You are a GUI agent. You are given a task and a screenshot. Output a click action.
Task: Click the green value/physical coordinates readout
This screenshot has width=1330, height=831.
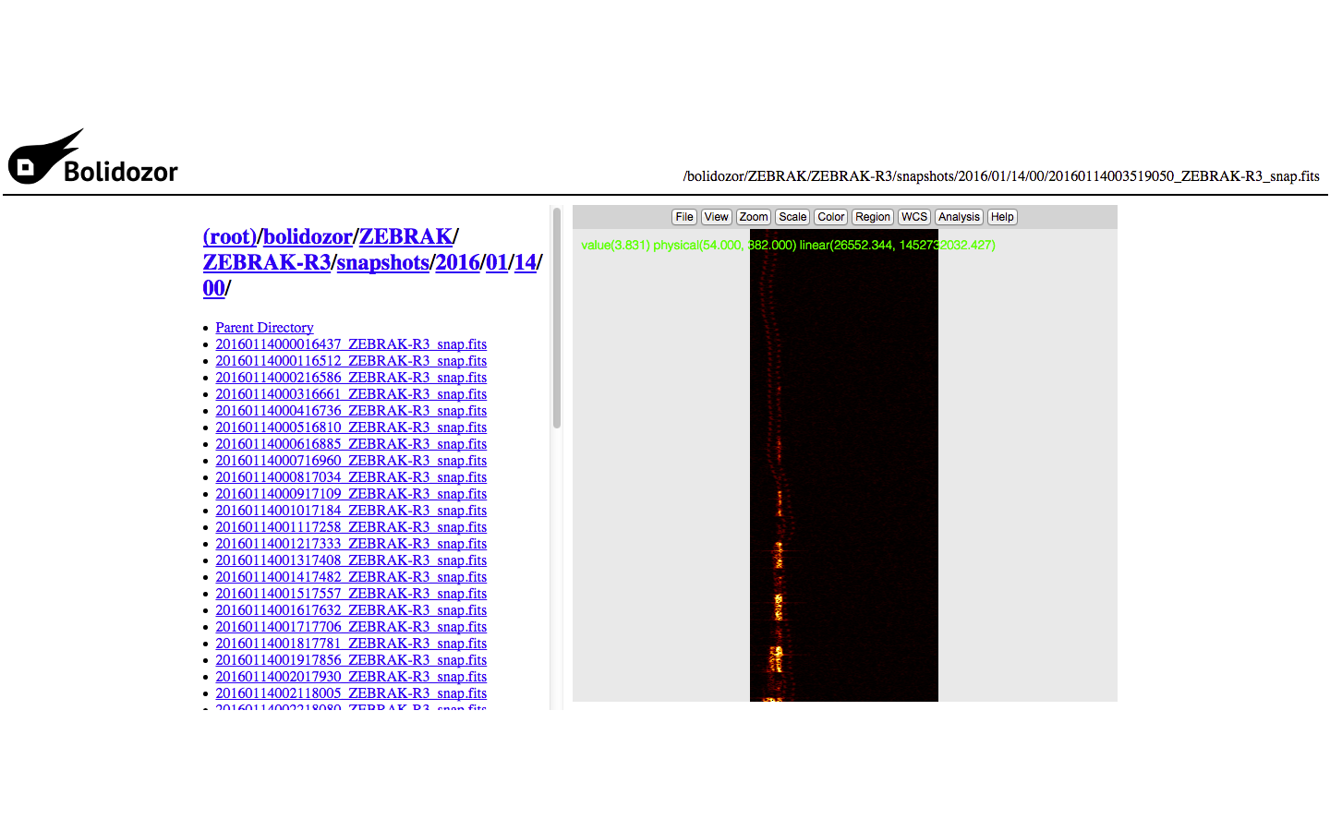(788, 245)
